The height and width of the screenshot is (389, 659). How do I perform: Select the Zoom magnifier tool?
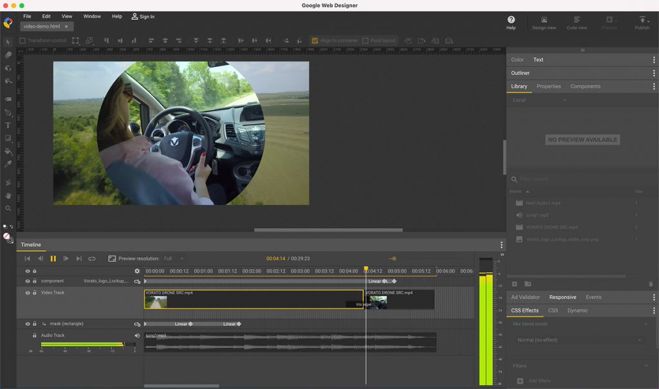click(x=8, y=208)
